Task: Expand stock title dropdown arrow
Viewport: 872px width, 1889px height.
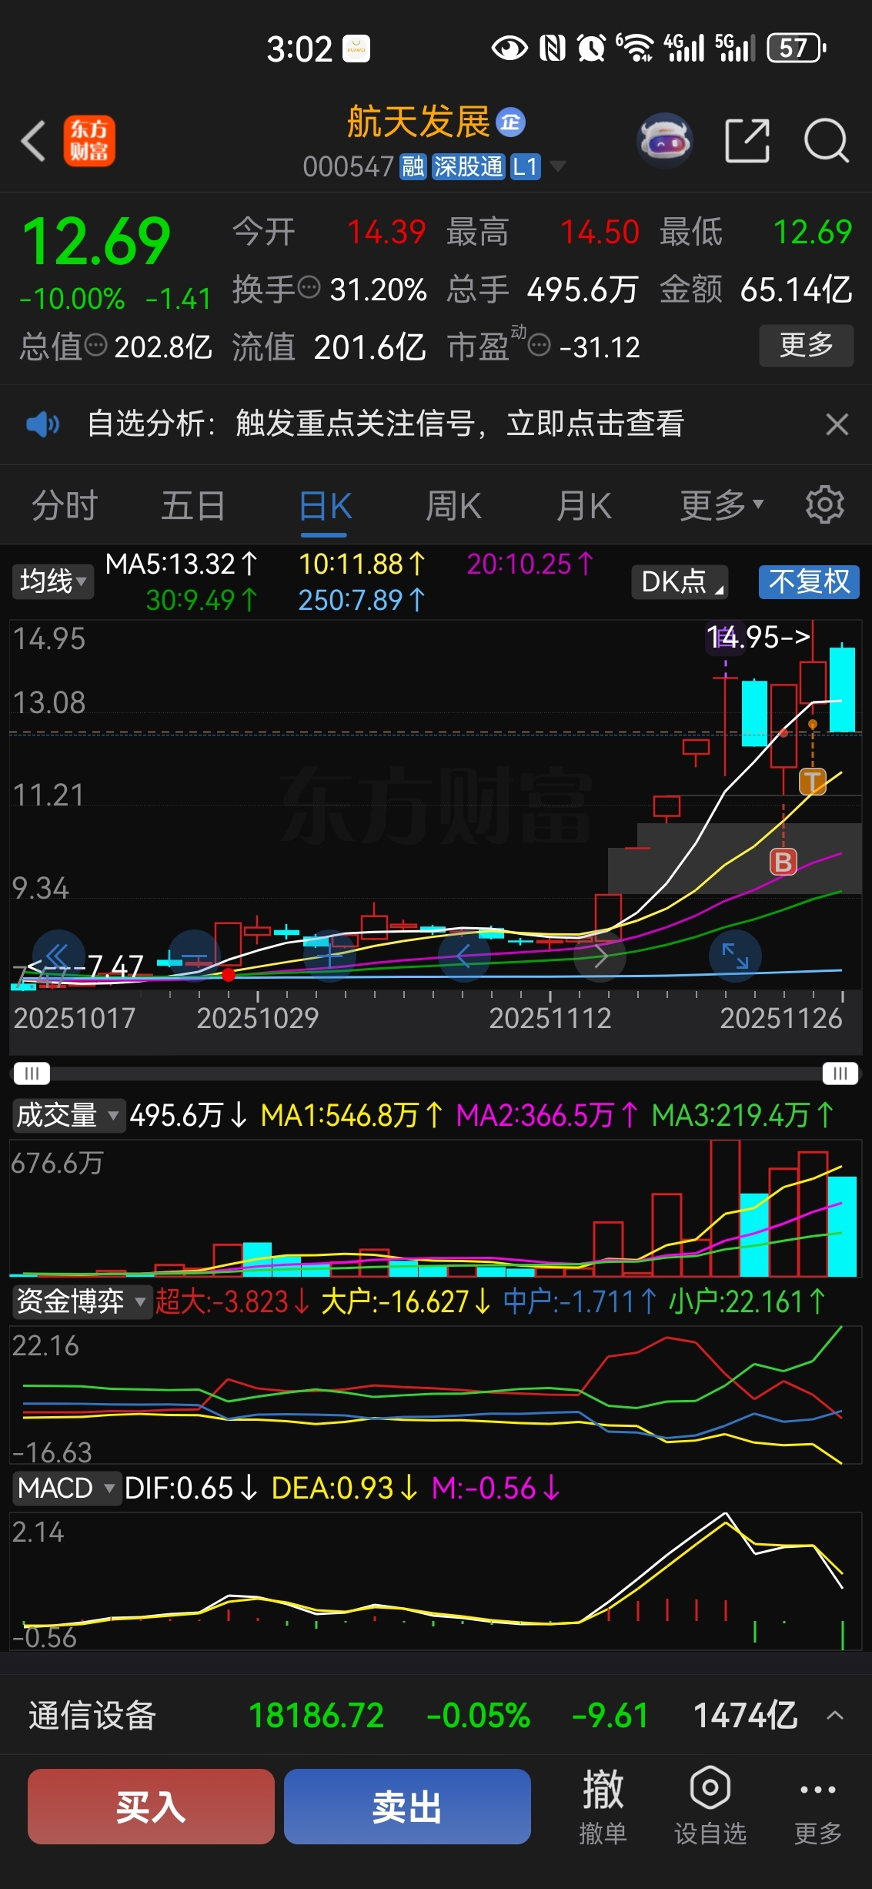Action: (x=557, y=166)
